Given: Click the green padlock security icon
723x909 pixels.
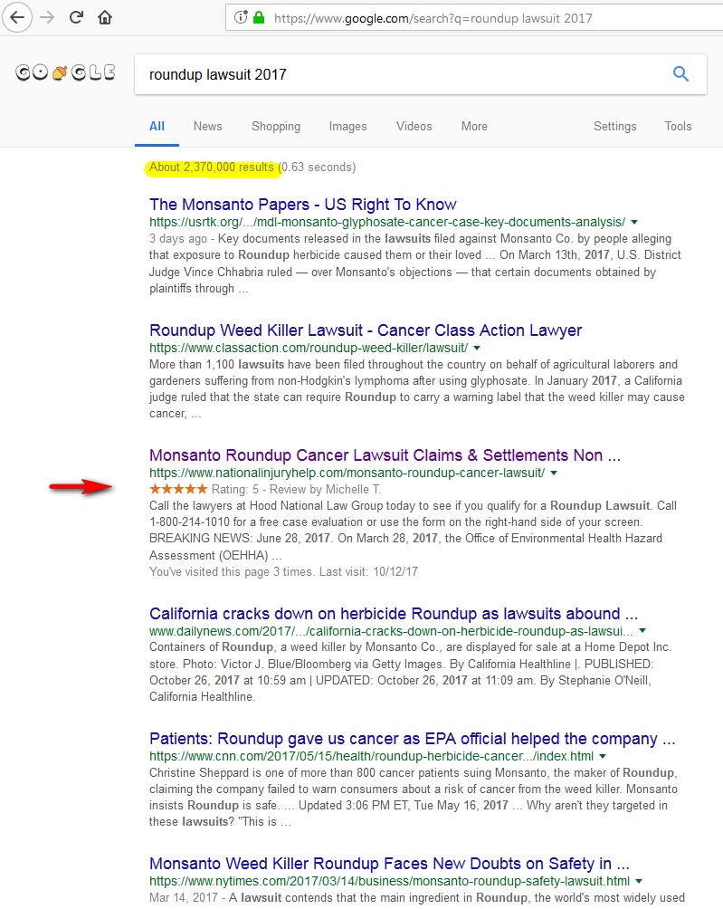Looking at the screenshot, I should pos(259,17).
